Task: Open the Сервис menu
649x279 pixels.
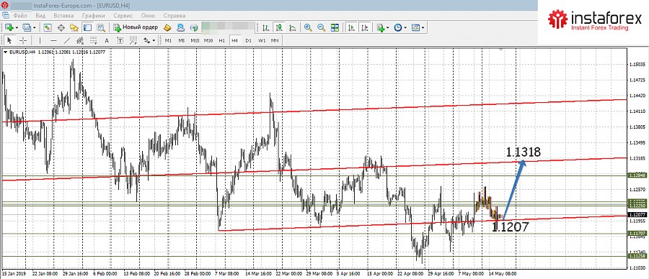Action: coord(123,15)
